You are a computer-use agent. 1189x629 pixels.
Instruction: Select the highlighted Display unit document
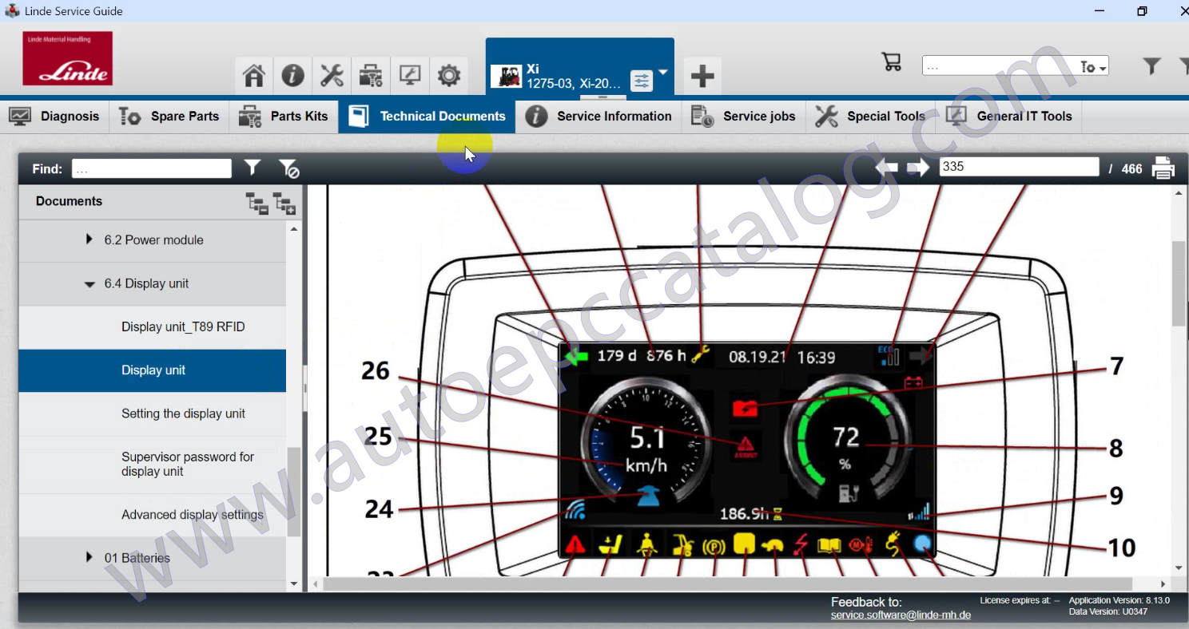pos(152,370)
